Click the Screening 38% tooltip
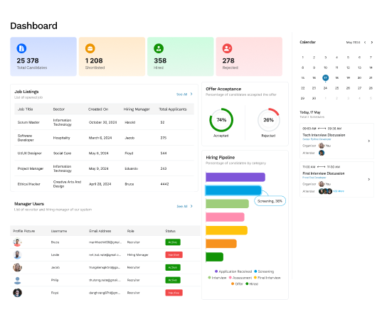387x324 pixels. [270, 201]
